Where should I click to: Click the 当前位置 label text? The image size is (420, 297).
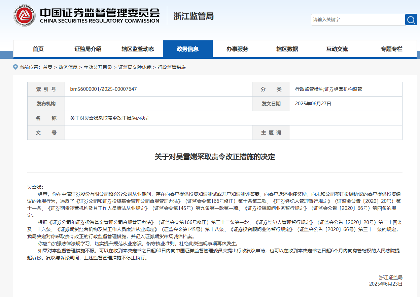[29, 67]
